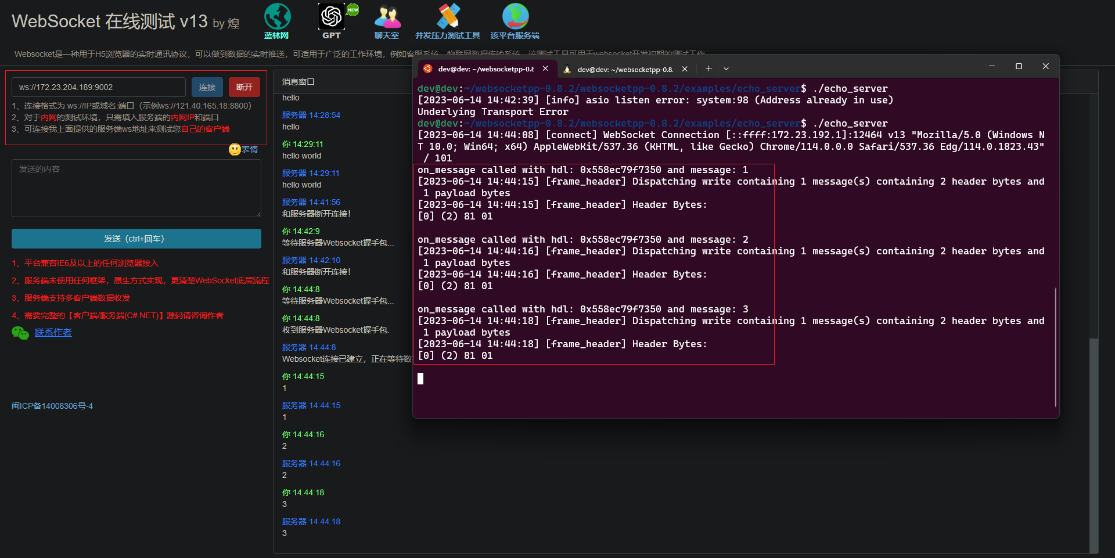Click the 消息窗口 panel header

click(x=298, y=82)
